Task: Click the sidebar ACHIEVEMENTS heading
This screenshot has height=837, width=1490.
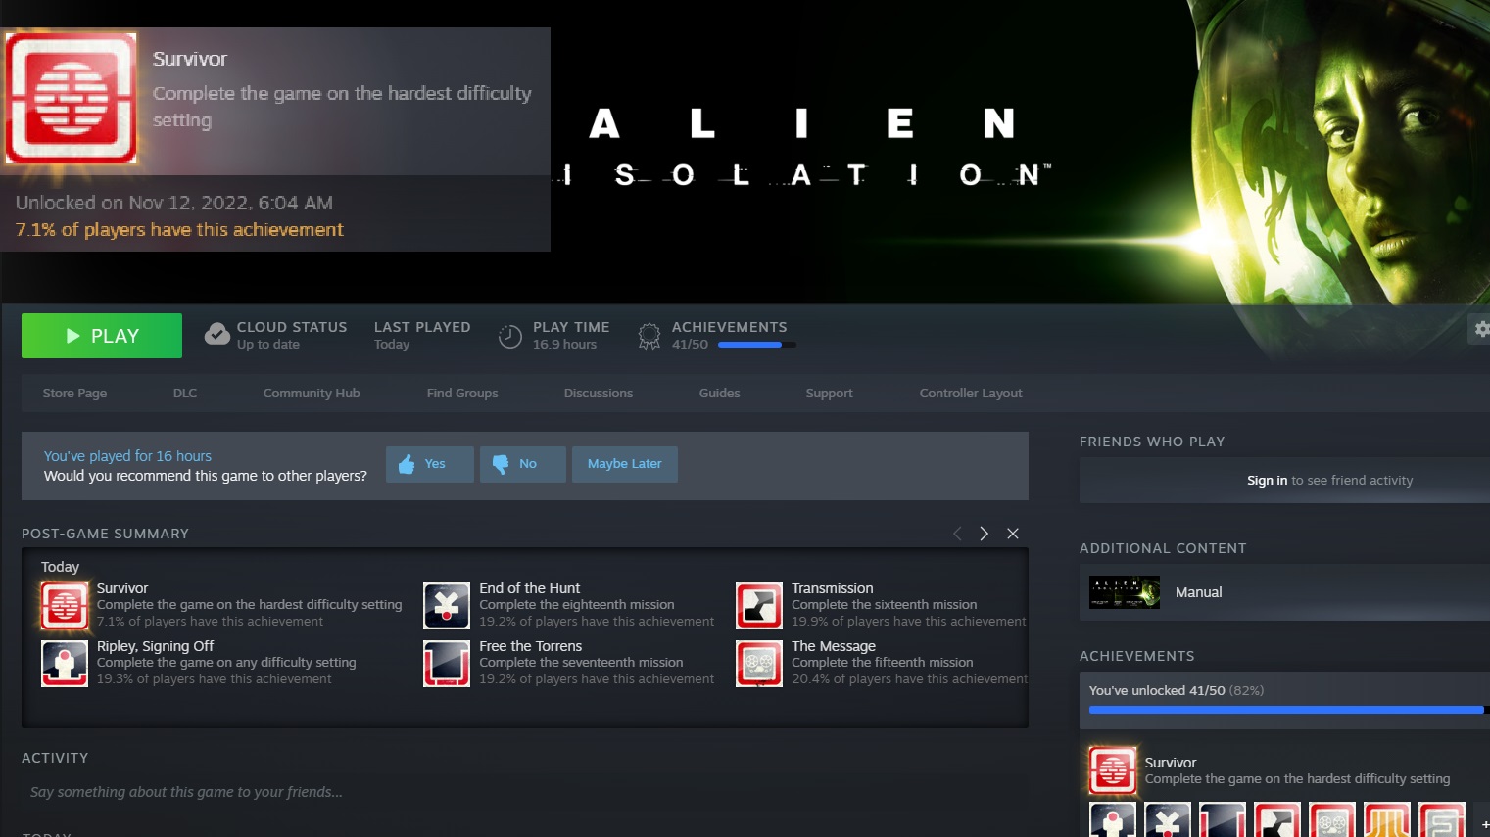Action: pos(1137,656)
